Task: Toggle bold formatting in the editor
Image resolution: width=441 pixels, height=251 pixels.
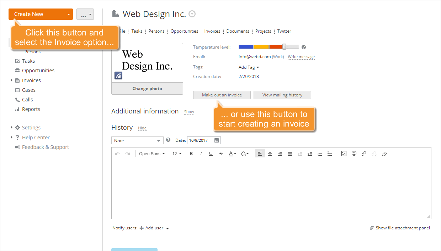Action: [x=191, y=153]
